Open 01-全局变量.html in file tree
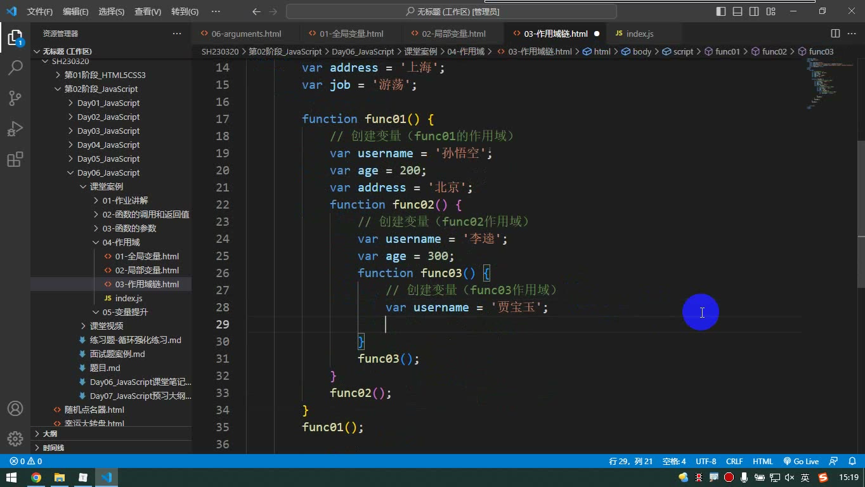This screenshot has height=487, width=865. coord(147,256)
